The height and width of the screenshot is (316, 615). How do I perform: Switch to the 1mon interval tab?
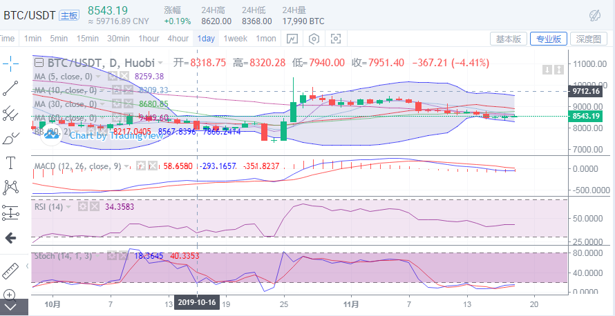point(266,39)
